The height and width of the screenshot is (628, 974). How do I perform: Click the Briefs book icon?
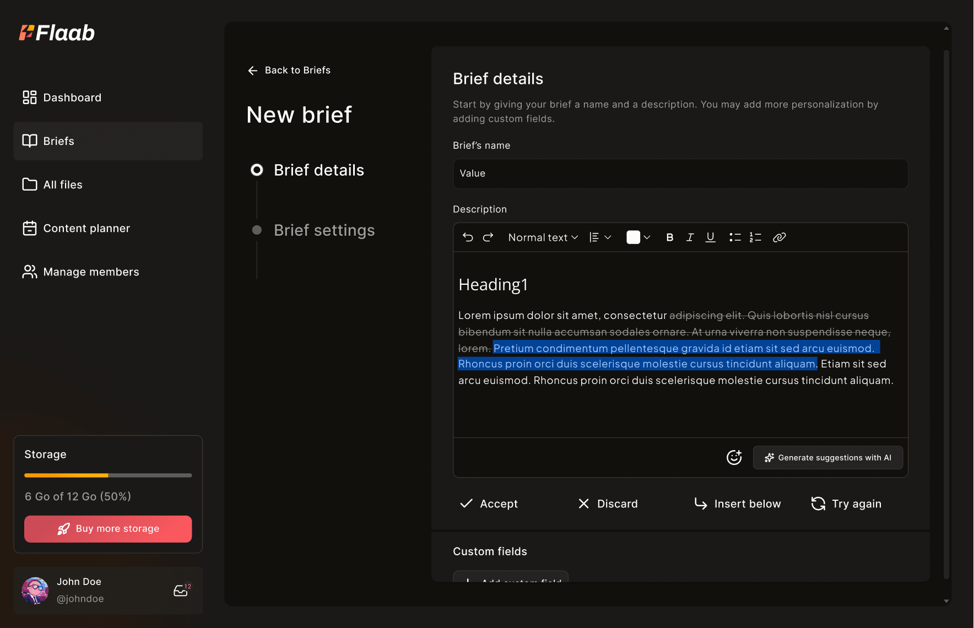[x=30, y=141]
